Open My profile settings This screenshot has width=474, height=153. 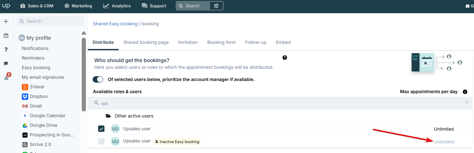pyautogui.click(x=35, y=38)
